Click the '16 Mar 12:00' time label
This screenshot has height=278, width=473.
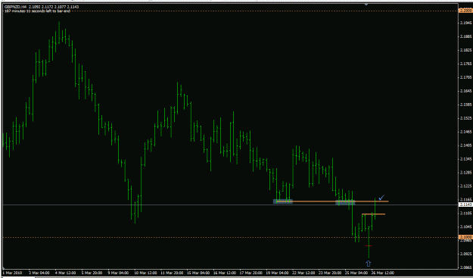point(224,273)
